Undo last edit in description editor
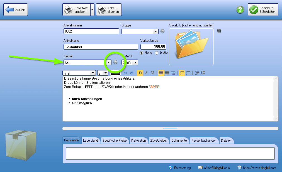 pos(125,73)
